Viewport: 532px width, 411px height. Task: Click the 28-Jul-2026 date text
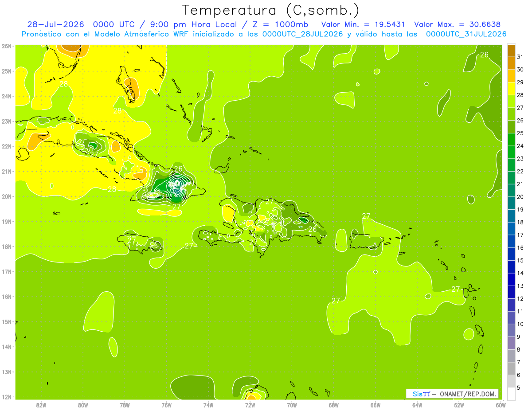click(56, 24)
